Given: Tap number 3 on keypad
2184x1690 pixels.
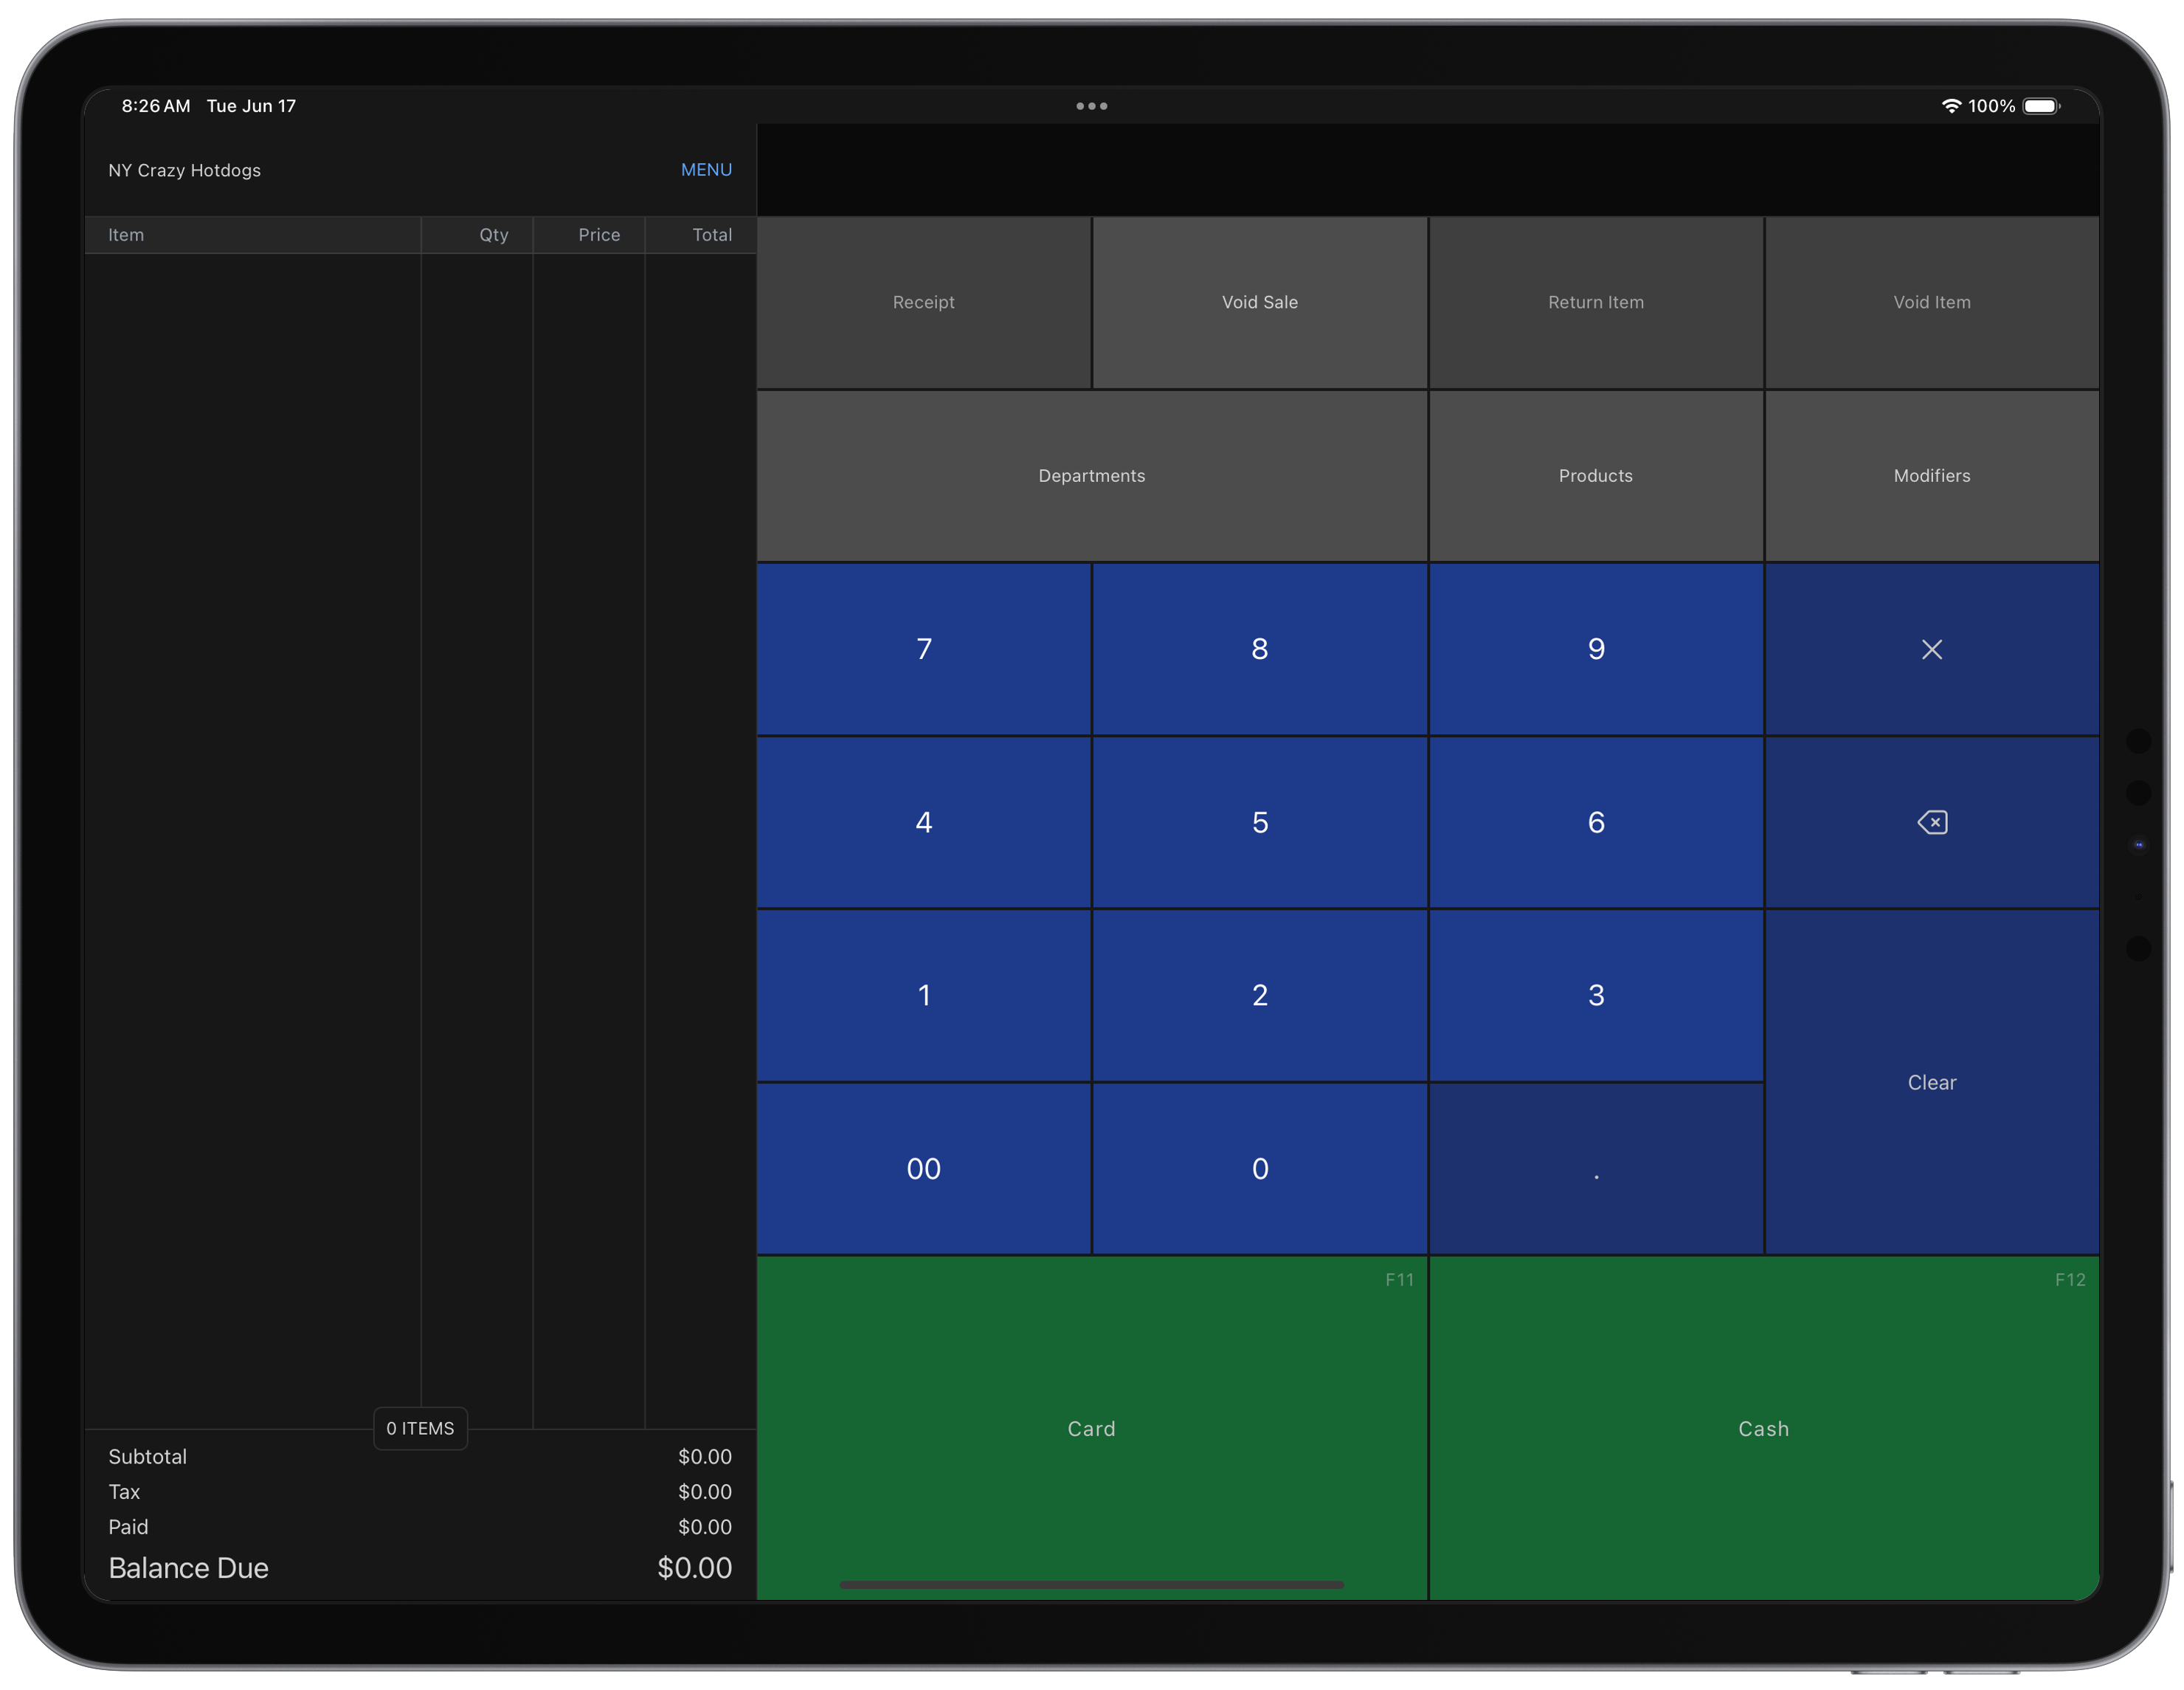Looking at the screenshot, I should pos(1595,995).
